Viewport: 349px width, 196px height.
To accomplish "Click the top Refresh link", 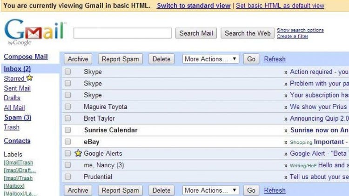I will [275, 59].
